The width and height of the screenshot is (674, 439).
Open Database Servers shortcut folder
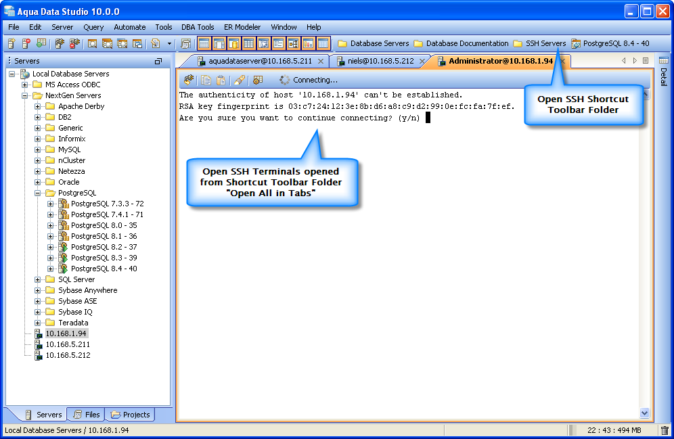point(373,43)
